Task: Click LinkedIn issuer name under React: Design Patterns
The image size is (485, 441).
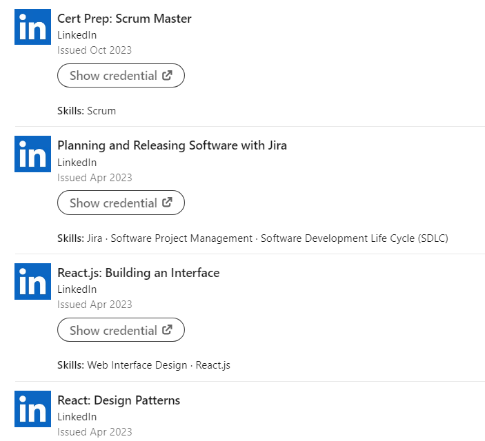Action: click(77, 417)
